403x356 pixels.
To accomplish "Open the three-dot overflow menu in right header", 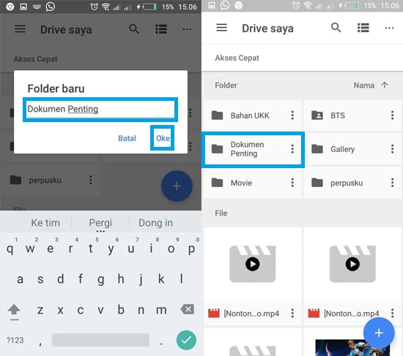I will click(389, 28).
